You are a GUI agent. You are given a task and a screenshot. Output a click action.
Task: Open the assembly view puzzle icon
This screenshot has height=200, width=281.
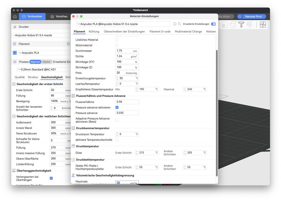click(x=263, y=24)
